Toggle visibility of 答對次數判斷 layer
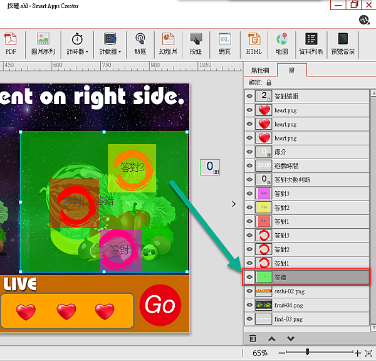 (249, 180)
